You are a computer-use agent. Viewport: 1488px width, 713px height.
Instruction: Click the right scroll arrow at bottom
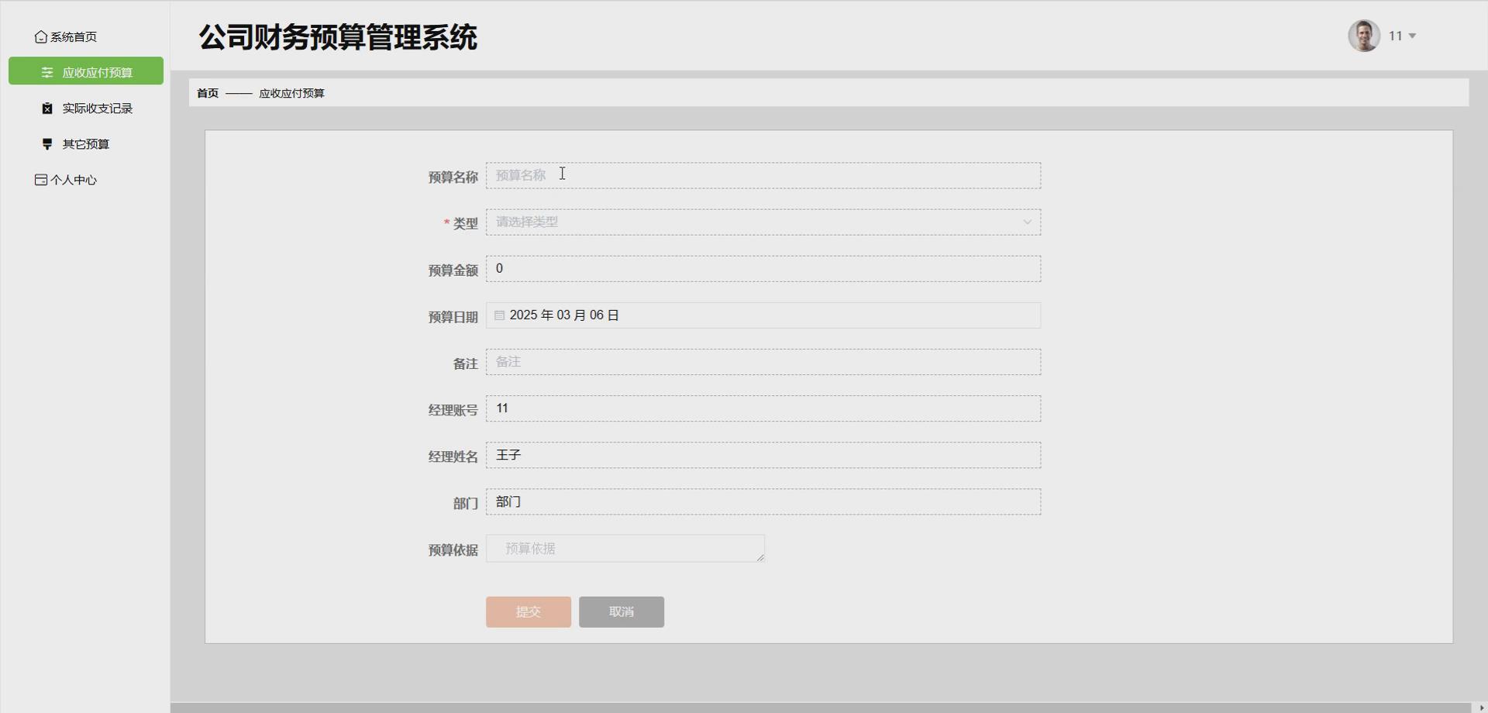point(1480,707)
